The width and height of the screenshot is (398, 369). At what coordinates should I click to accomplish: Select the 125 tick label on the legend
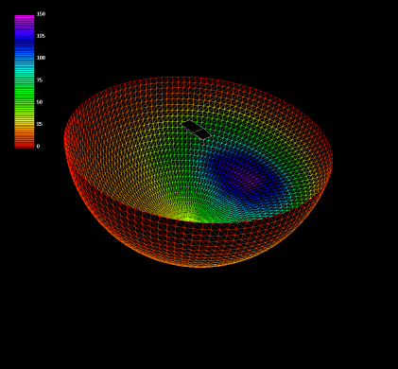[x=41, y=36]
